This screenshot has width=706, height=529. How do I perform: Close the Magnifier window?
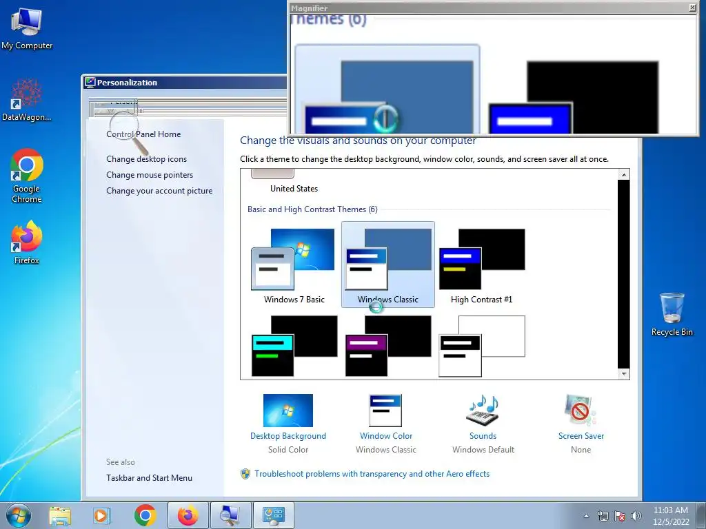(x=692, y=7)
